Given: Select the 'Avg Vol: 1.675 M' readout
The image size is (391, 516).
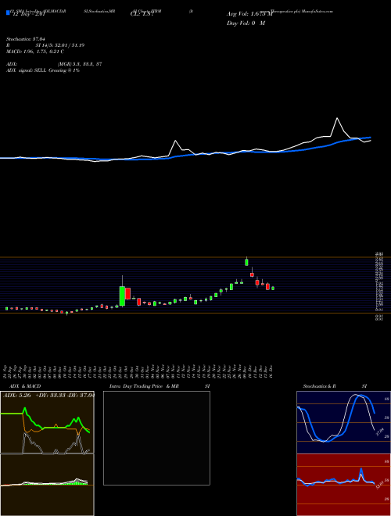Looking at the screenshot, I should tap(249, 14).
